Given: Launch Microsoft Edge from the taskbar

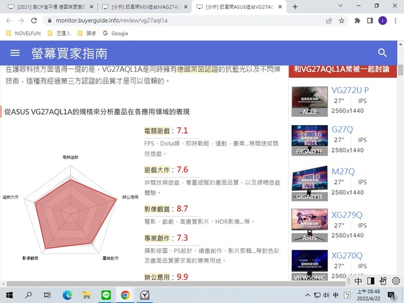Looking at the screenshot, I should (67, 295).
